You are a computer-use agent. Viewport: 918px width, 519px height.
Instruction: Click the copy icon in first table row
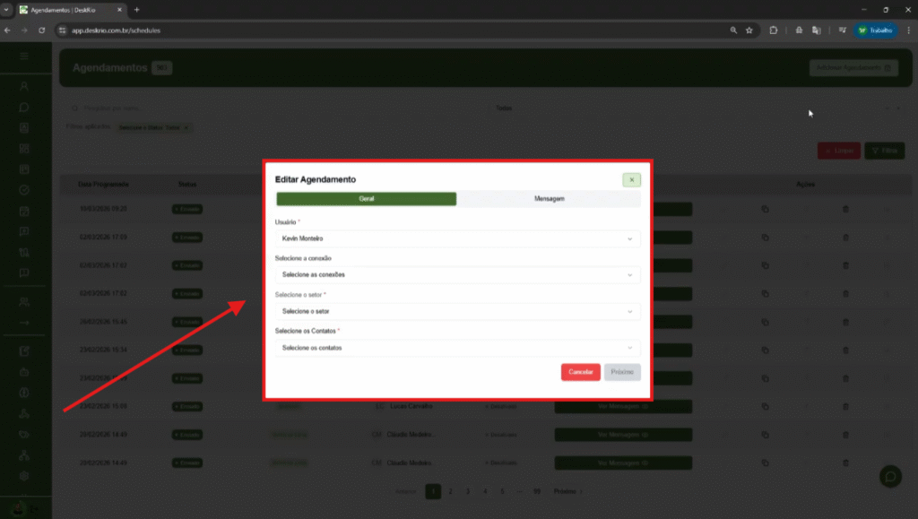click(x=766, y=210)
